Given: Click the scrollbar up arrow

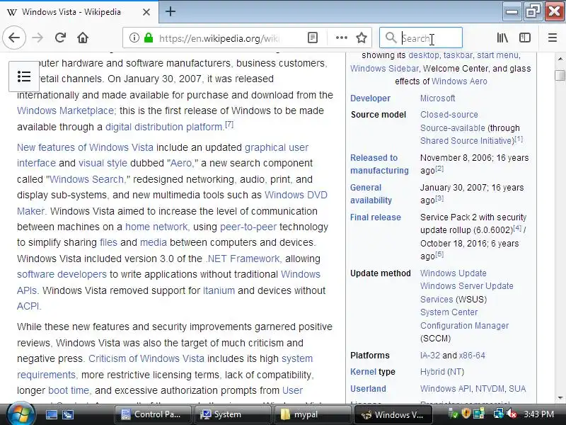Looking at the screenshot, I should (x=560, y=58).
